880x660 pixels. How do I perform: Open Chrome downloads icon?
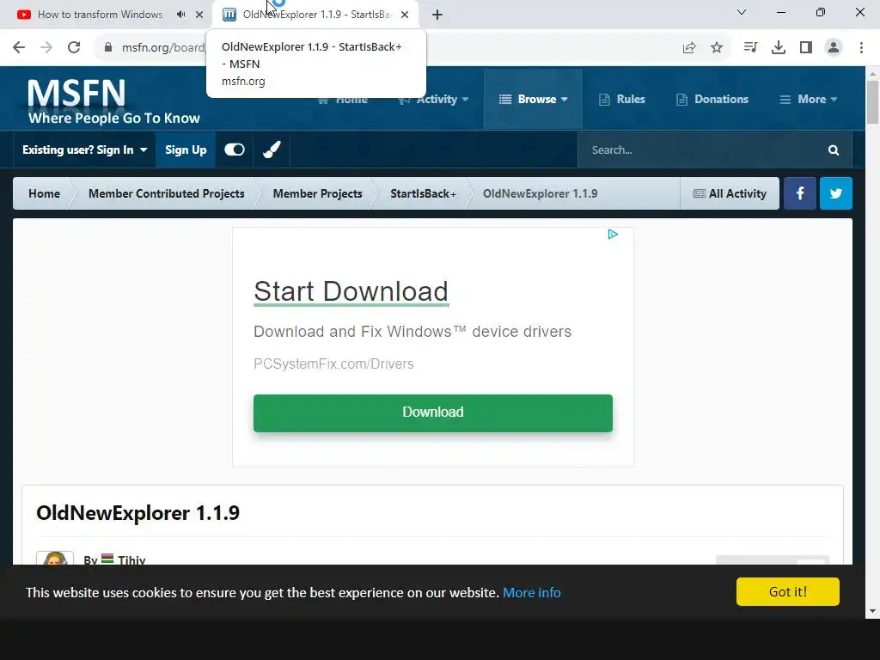(779, 48)
